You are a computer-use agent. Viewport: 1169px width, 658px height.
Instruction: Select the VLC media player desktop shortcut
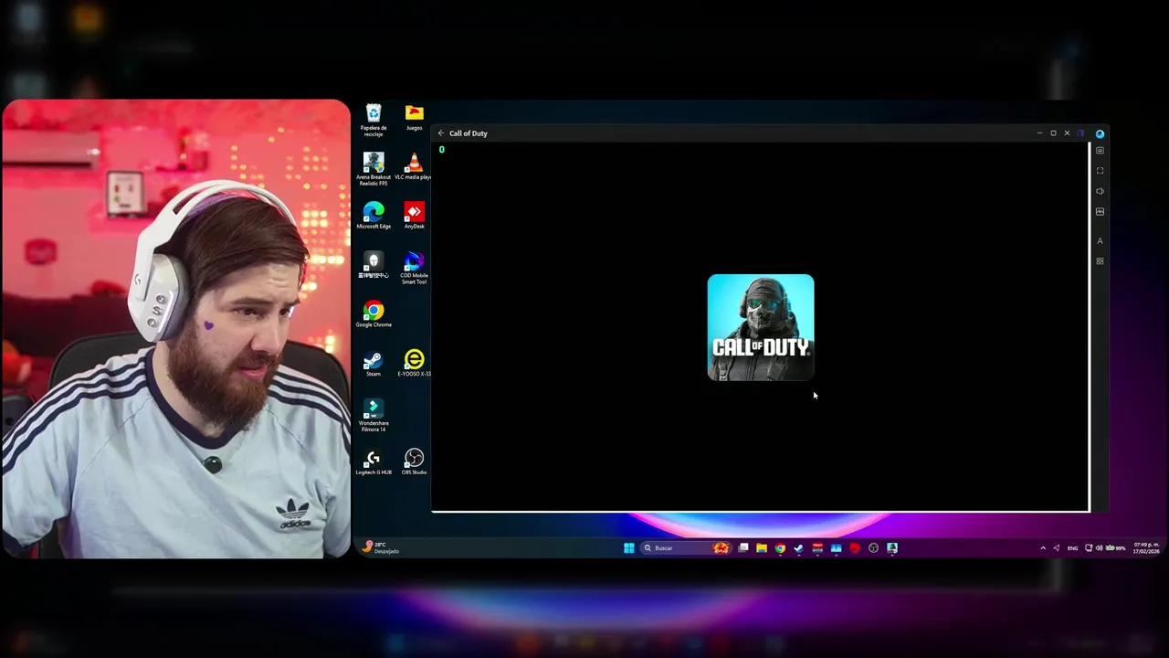414,166
